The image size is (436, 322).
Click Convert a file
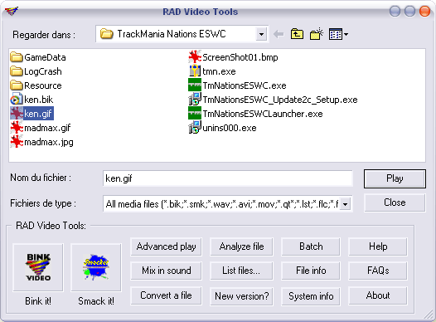166,295
